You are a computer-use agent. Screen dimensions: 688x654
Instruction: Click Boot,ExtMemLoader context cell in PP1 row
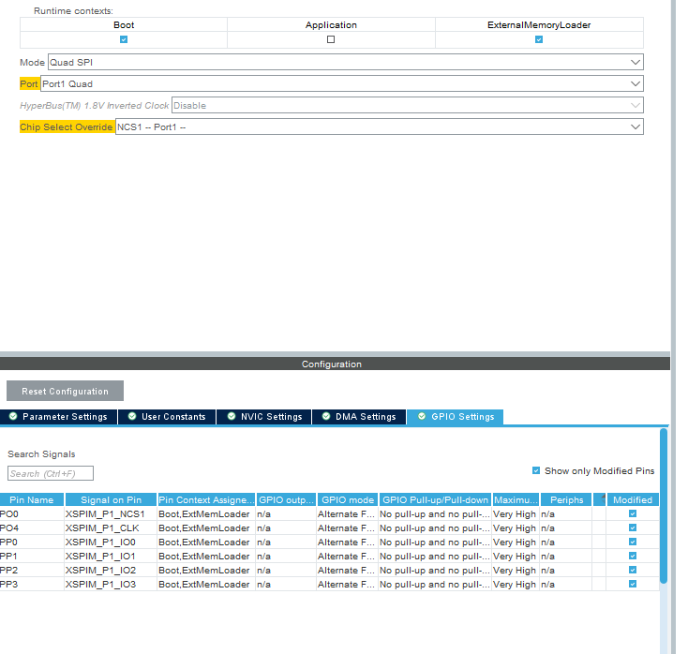206,556
